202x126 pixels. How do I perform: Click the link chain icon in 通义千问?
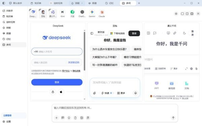175,33
